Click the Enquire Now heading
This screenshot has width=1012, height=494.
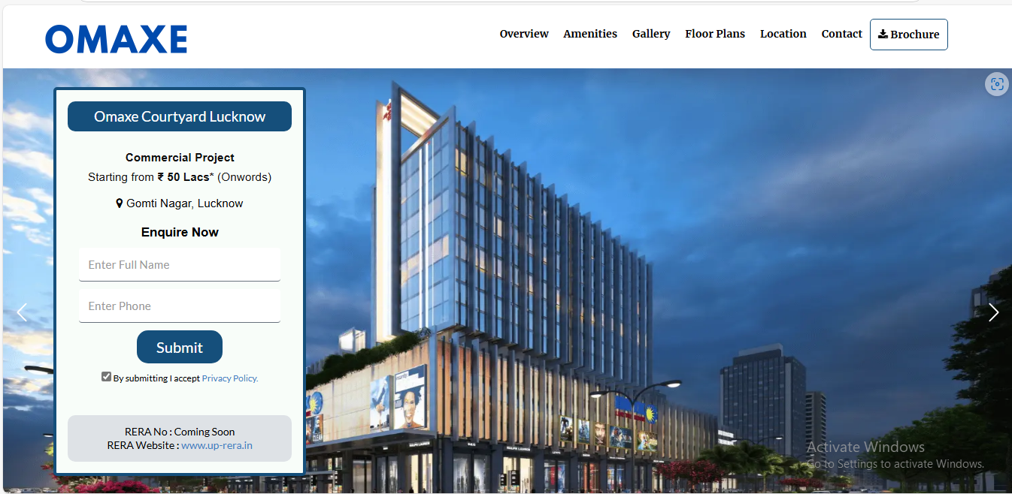point(180,233)
